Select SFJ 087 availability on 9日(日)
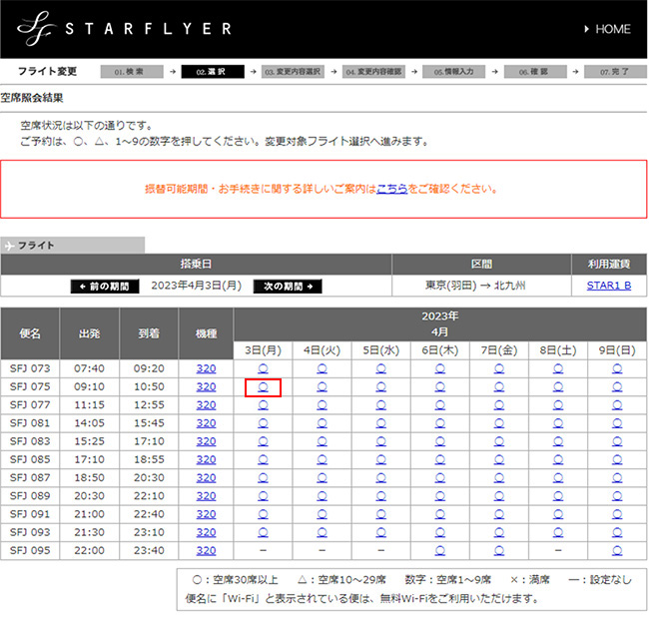 [x=617, y=477]
